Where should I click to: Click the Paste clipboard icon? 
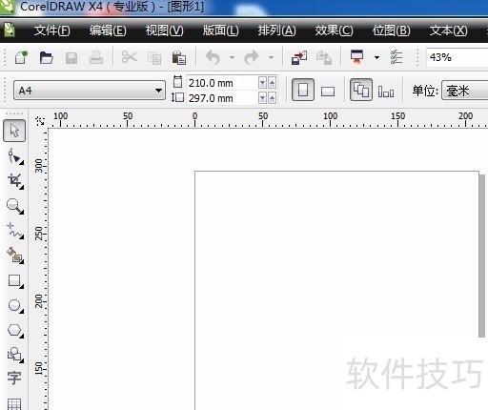(179, 58)
